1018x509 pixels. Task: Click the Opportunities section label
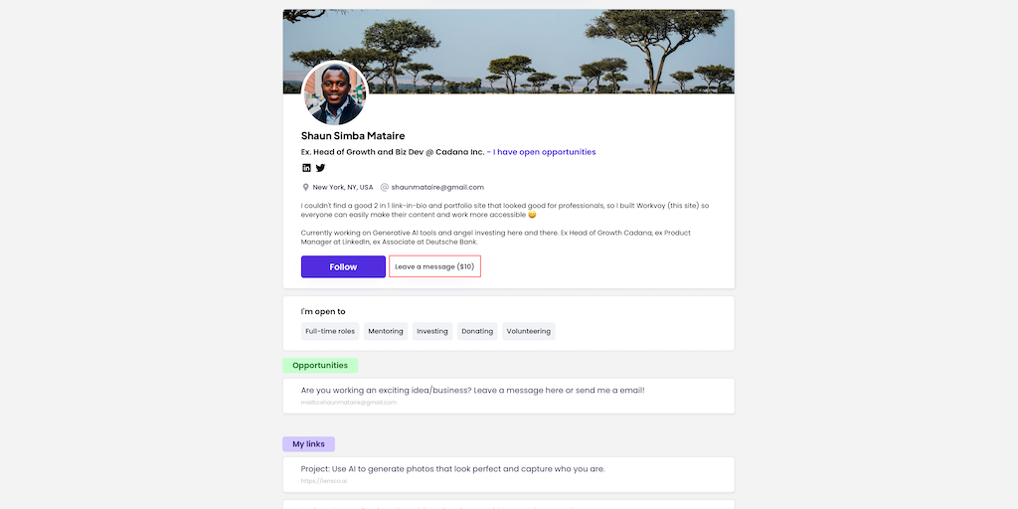pos(320,366)
